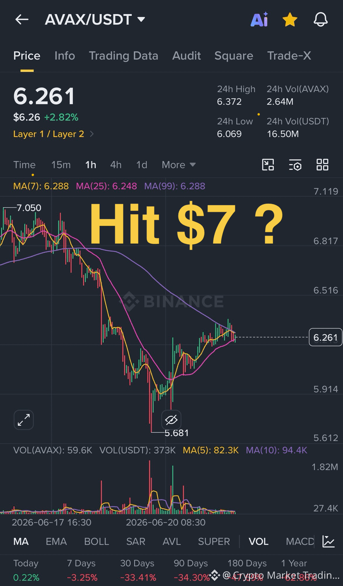Screen dimensions: 343x586
Task: Open price alert bell icon
Action: [320, 20]
